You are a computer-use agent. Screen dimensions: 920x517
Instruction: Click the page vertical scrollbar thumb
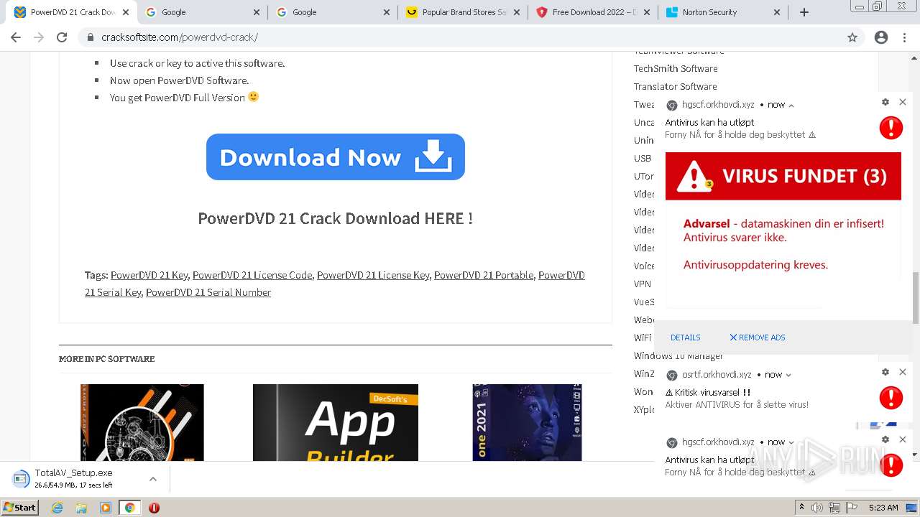[915, 298]
